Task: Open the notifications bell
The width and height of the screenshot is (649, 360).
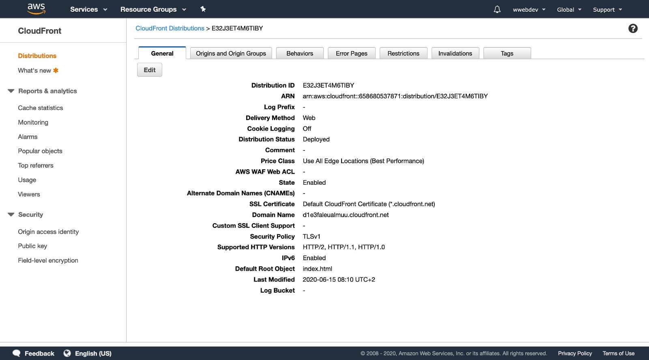Action: tap(497, 9)
